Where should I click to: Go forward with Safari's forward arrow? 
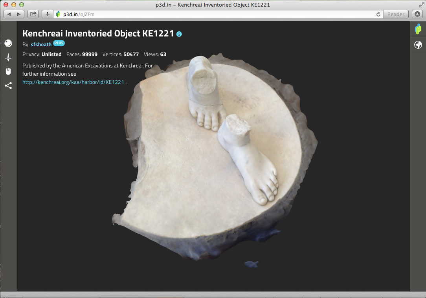point(19,14)
